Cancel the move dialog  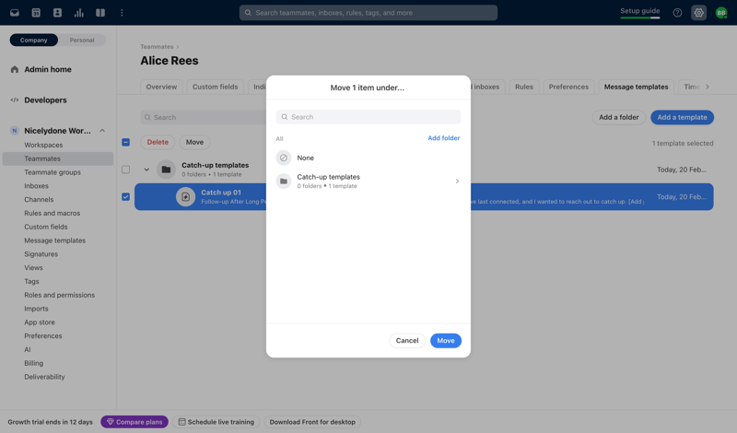[407, 340]
